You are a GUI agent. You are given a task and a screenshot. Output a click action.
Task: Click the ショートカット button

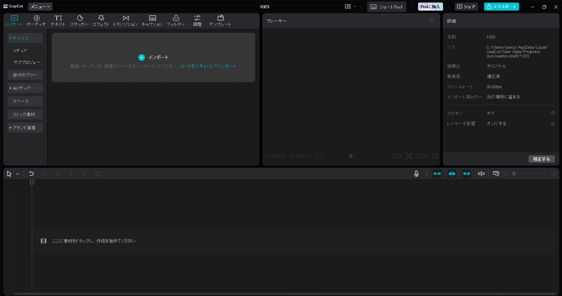[387, 7]
